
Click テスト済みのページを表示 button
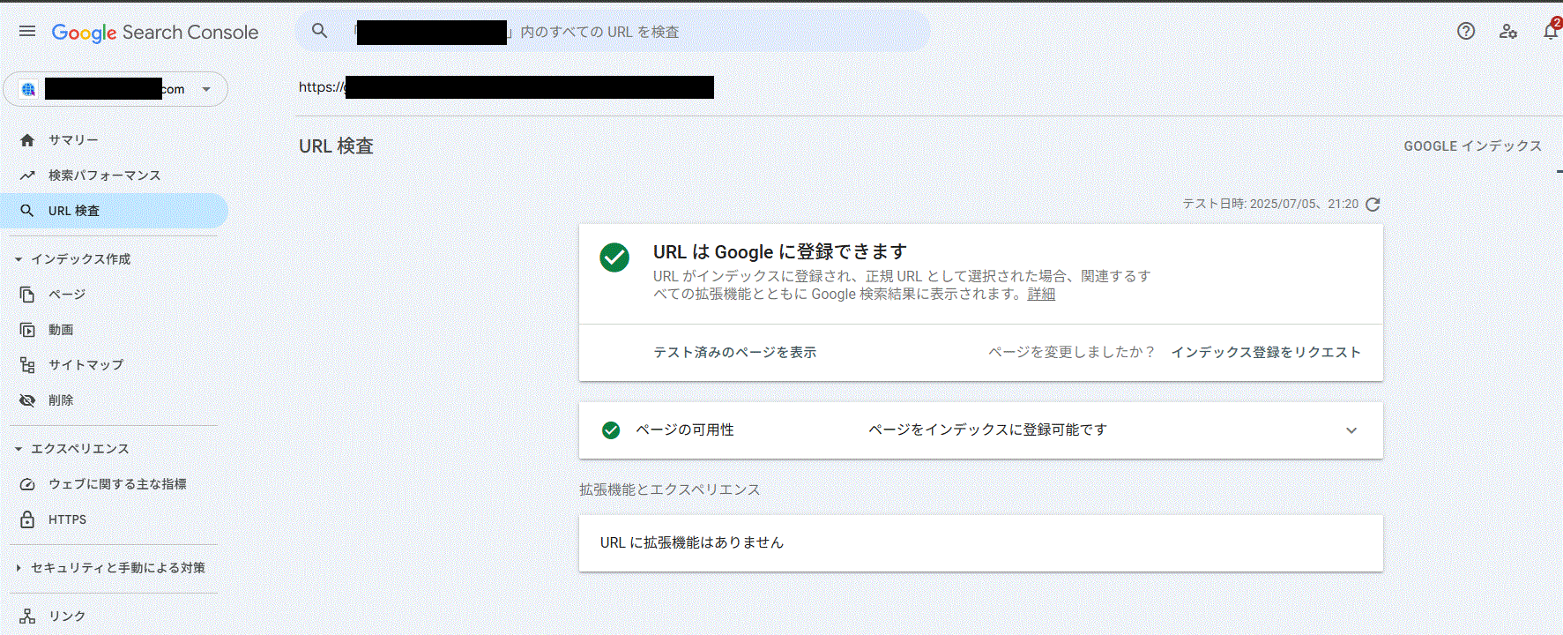point(734,353)
